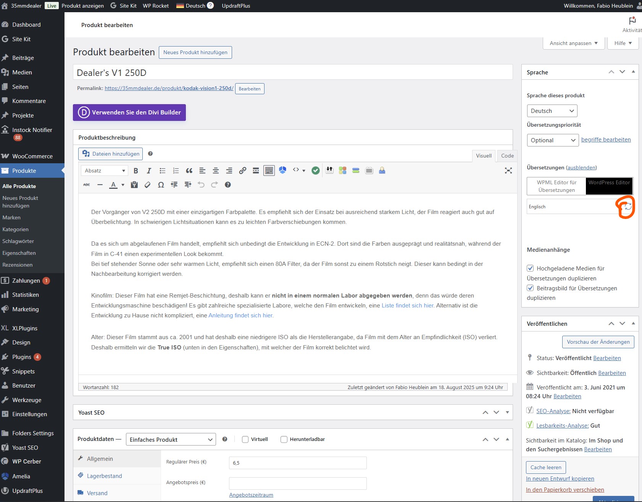Collapse the Sprache panel

point(633,72)
